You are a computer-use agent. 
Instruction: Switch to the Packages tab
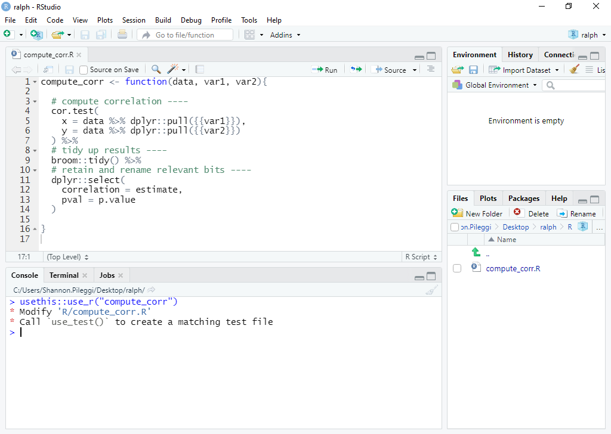[524, 199]
